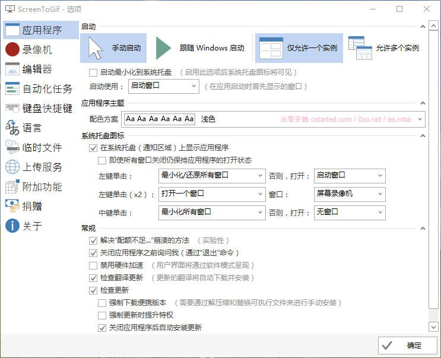Open the 关于 info icon
The height and width of the screenshot is (358, 441).
[12, 226]
